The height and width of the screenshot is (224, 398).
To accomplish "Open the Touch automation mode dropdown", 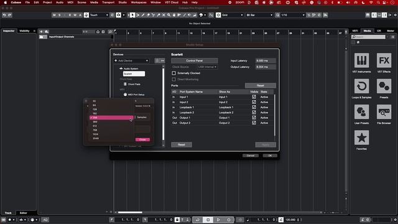I will point(99,15).
